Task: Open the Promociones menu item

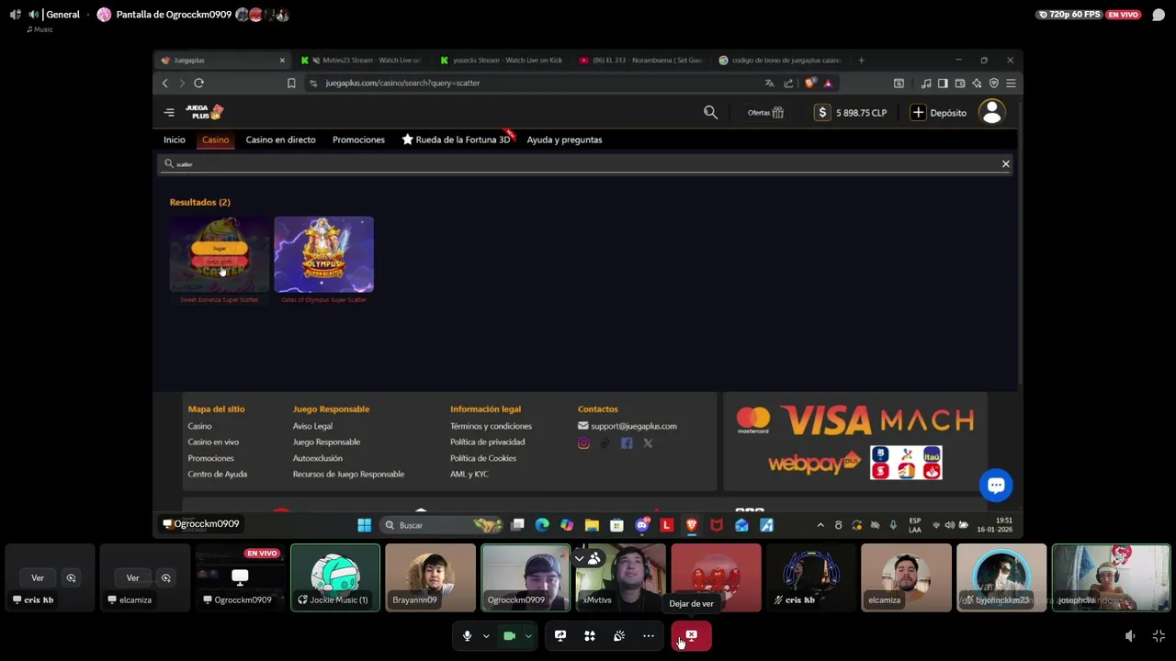Action: tap(358, 140)
